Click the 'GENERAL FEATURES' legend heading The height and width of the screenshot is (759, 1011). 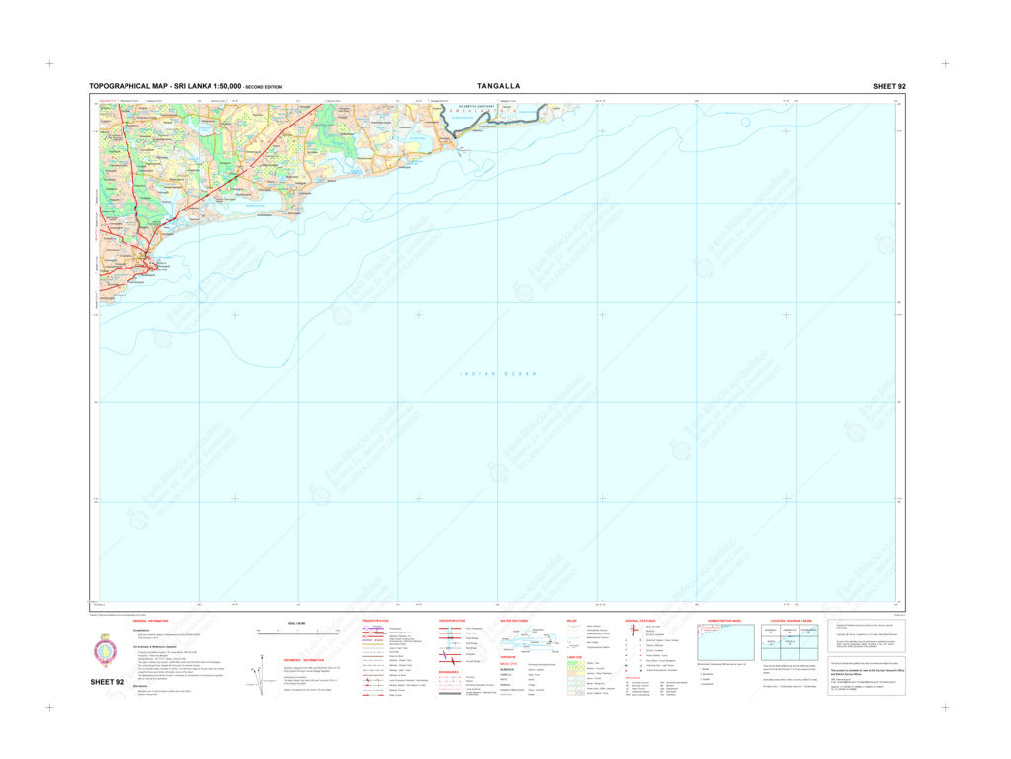[x=640, y=621]
